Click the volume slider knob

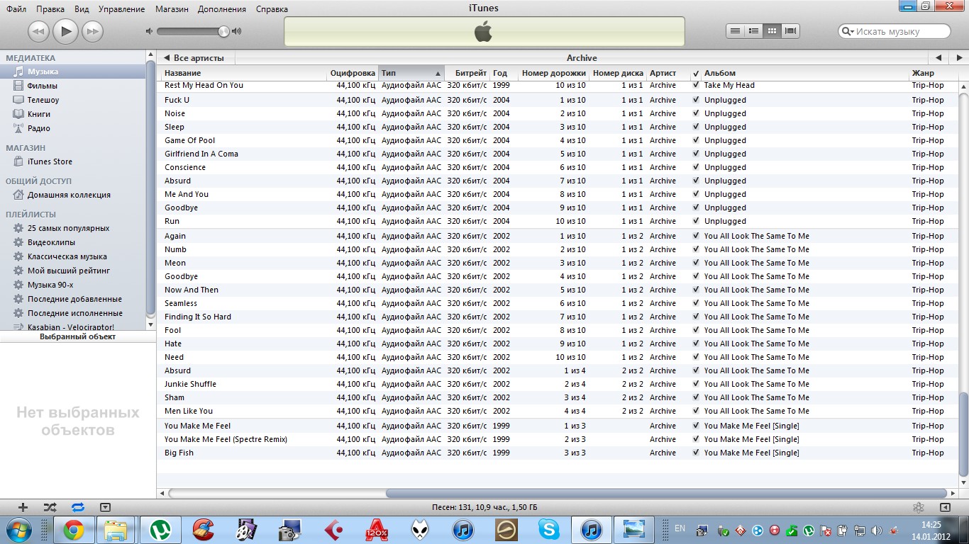coord(224,31)
